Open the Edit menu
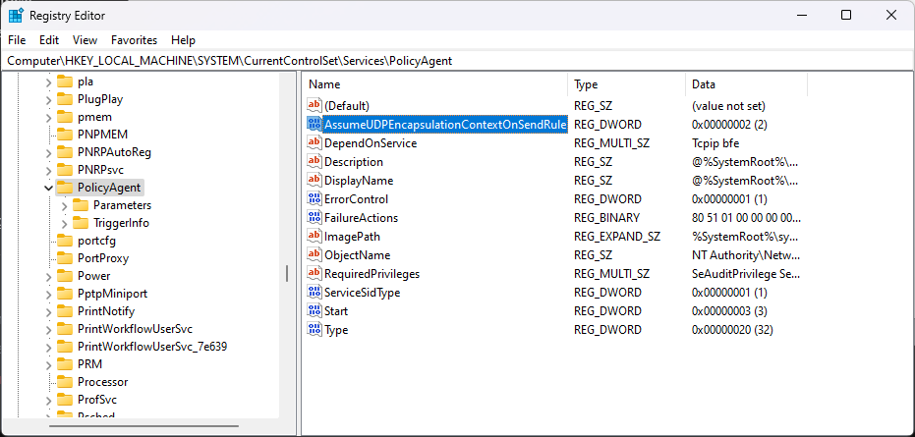 (x=49, y=40)
